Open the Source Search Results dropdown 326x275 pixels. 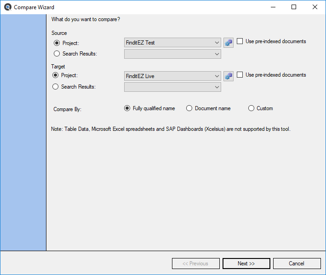coord(172,54)
